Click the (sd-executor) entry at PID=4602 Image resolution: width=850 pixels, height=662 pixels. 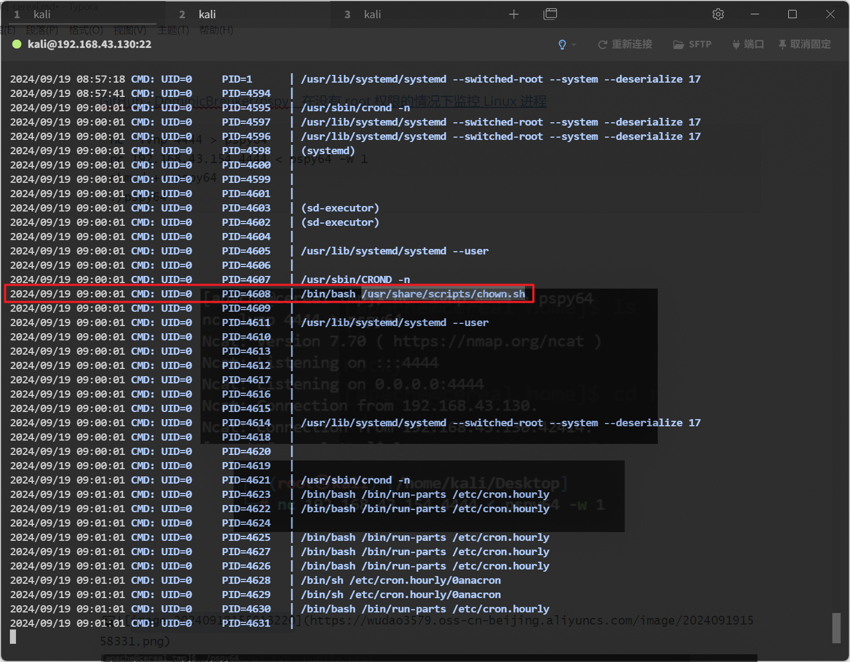coord(340,223)
